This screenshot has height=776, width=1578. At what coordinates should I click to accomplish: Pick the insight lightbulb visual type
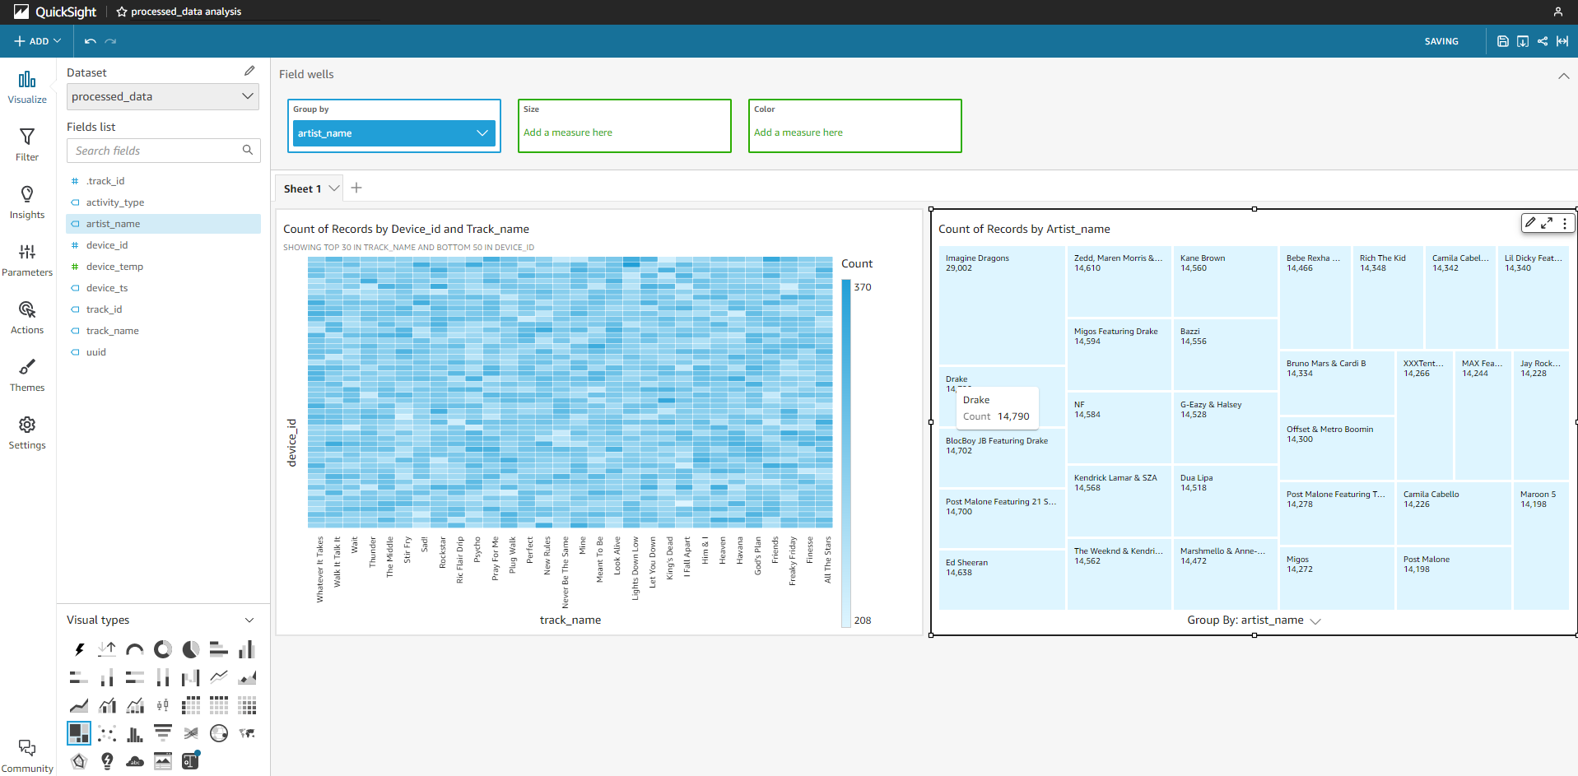coord(107,761)
